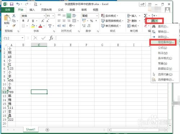Click the new sheet plus button
The height and width of the screenshot is (134, 180).
click(x=48, y=130)
